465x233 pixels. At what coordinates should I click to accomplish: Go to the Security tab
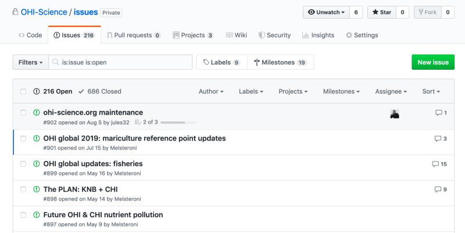[x=274, y=35]
